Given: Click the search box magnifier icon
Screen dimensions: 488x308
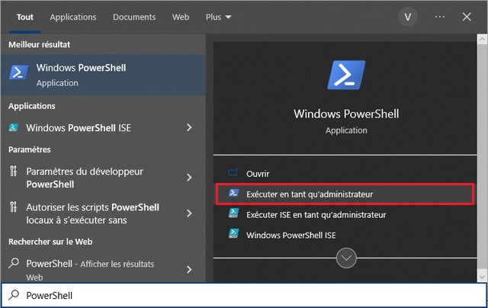Looking at the screenshot, I should [x=14, y=295].
